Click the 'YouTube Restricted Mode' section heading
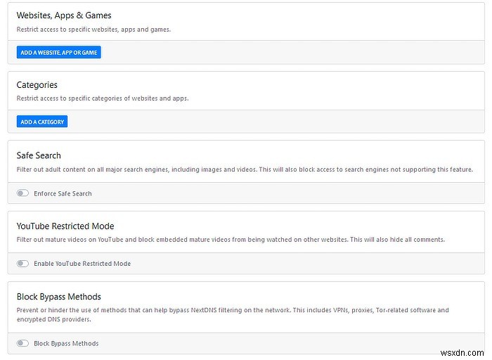492x360 pixels. (65, 226)
